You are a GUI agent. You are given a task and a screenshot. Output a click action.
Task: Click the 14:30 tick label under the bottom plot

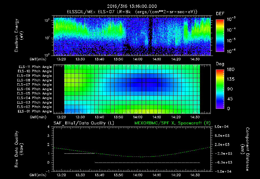click(195, 175)
